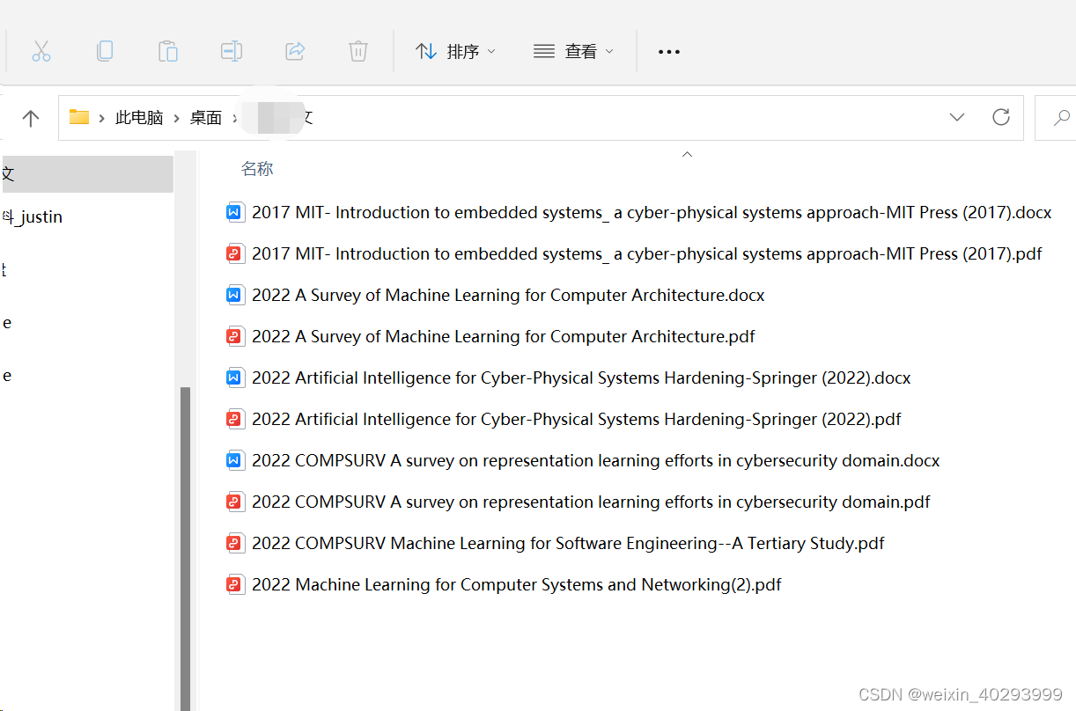The height and width of the screenshot is (711, 1076).
Task: Click the Refresh button
Action: 1001,117
